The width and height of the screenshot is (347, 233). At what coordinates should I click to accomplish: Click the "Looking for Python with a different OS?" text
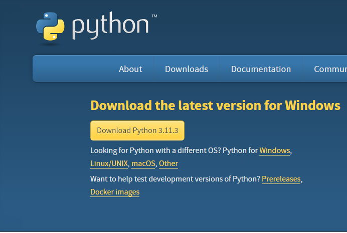pyautogui.click(x=155, y=150)
